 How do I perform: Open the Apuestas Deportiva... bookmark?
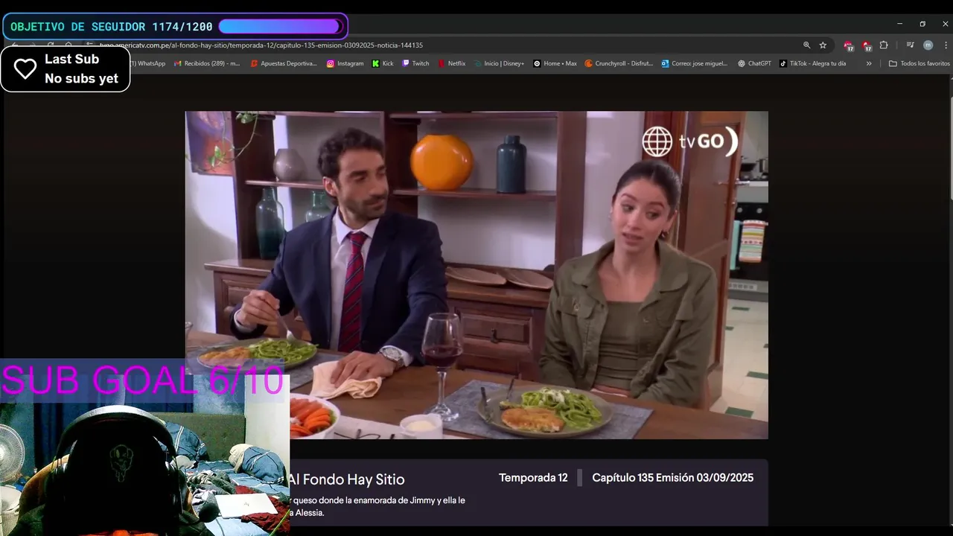[x=284, y=63]
